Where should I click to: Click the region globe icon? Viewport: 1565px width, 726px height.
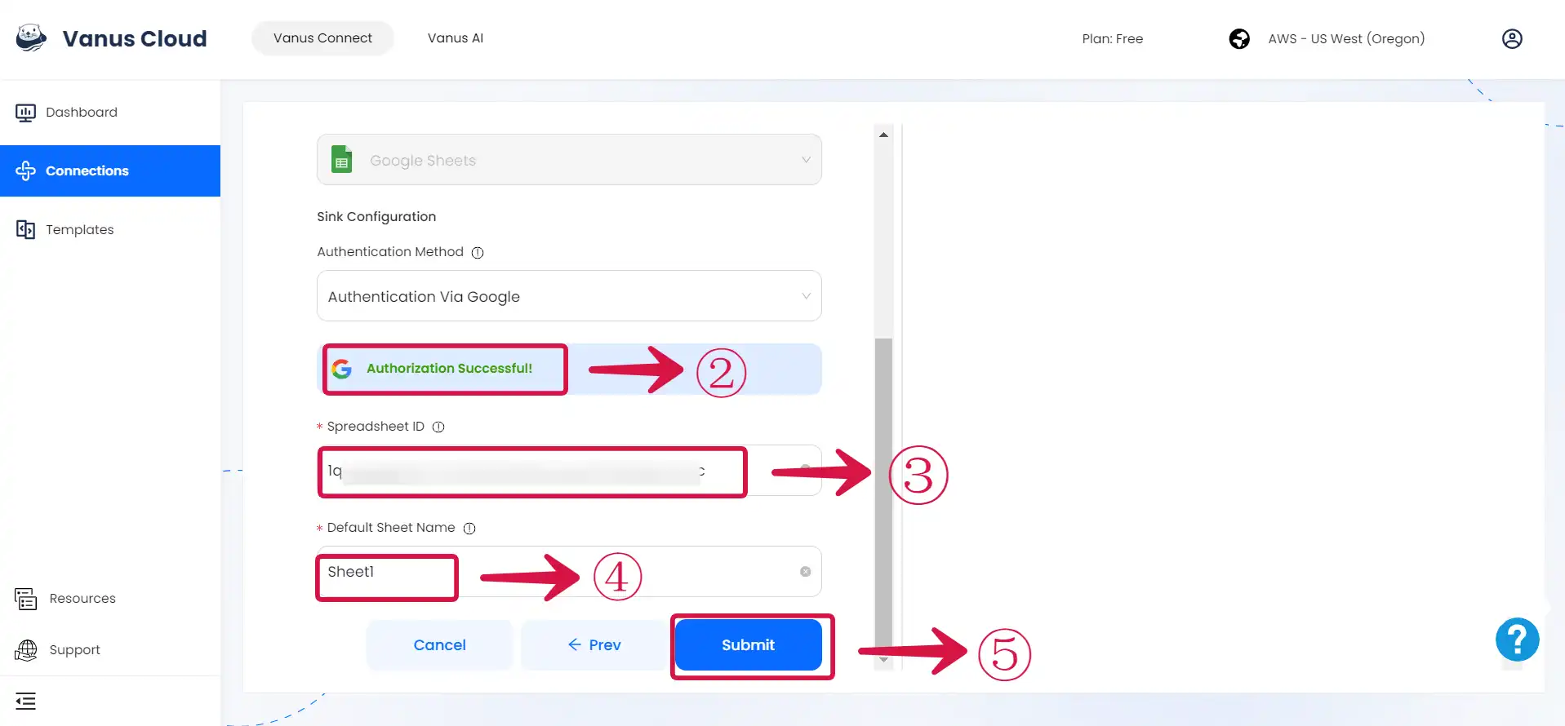click(x=1239, y=38)
